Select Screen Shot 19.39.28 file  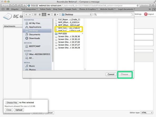[69, 48]
